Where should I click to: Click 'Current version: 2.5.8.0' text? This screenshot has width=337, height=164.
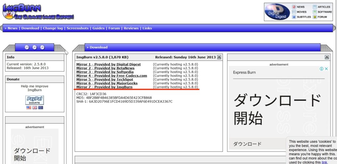[x=26, y=64]
